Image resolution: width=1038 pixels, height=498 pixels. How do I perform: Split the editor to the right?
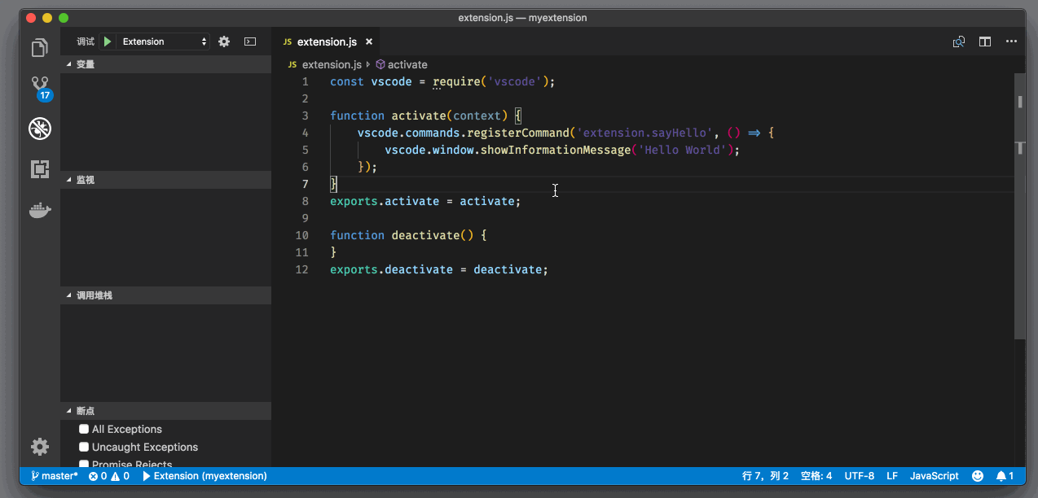pos(985,41)
